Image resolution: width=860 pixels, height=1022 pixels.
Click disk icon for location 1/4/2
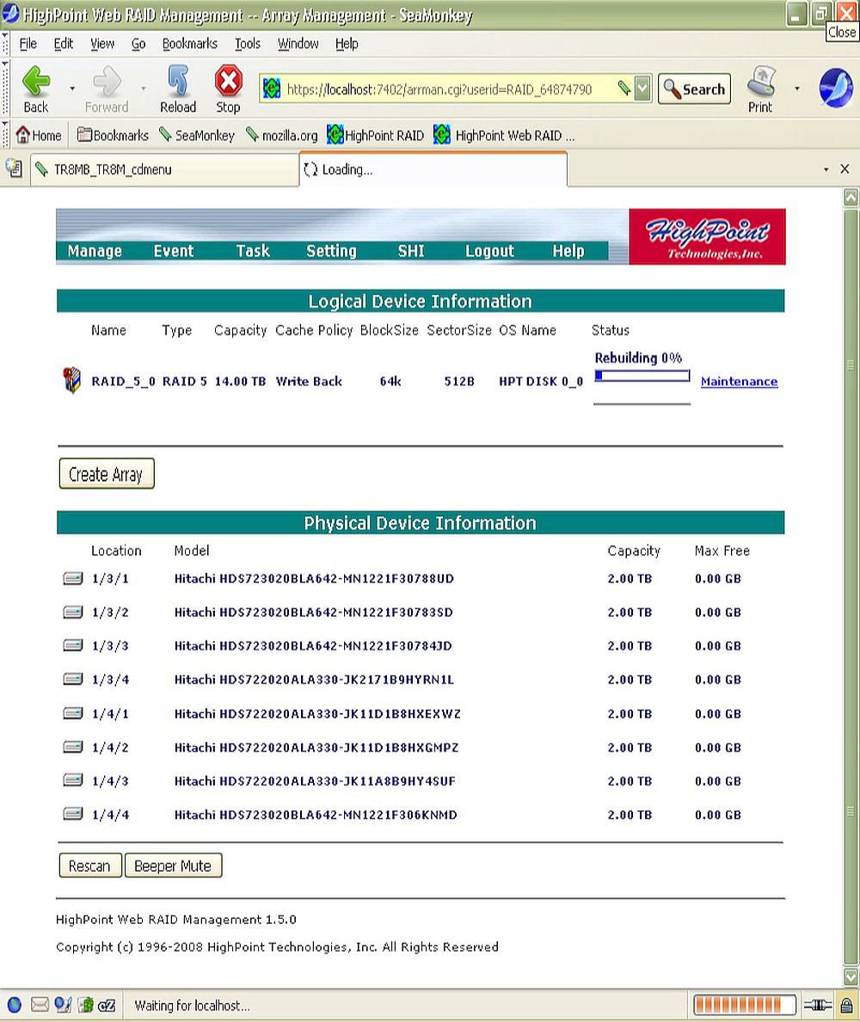[73, 747]
